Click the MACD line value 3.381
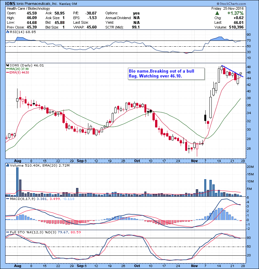The image size is (259, 269). 42,199
